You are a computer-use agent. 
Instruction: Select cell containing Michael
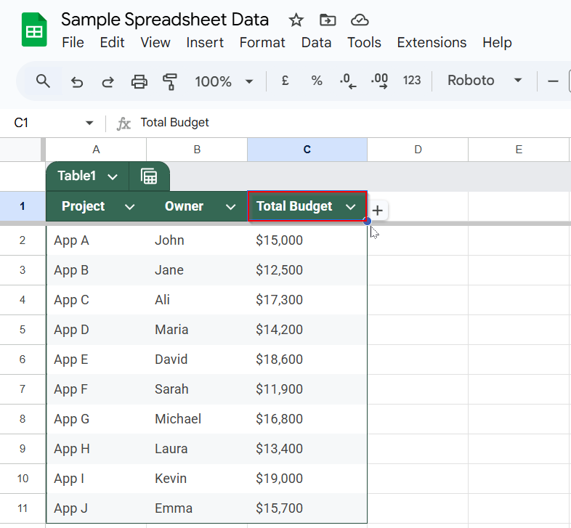coord(197,419)
